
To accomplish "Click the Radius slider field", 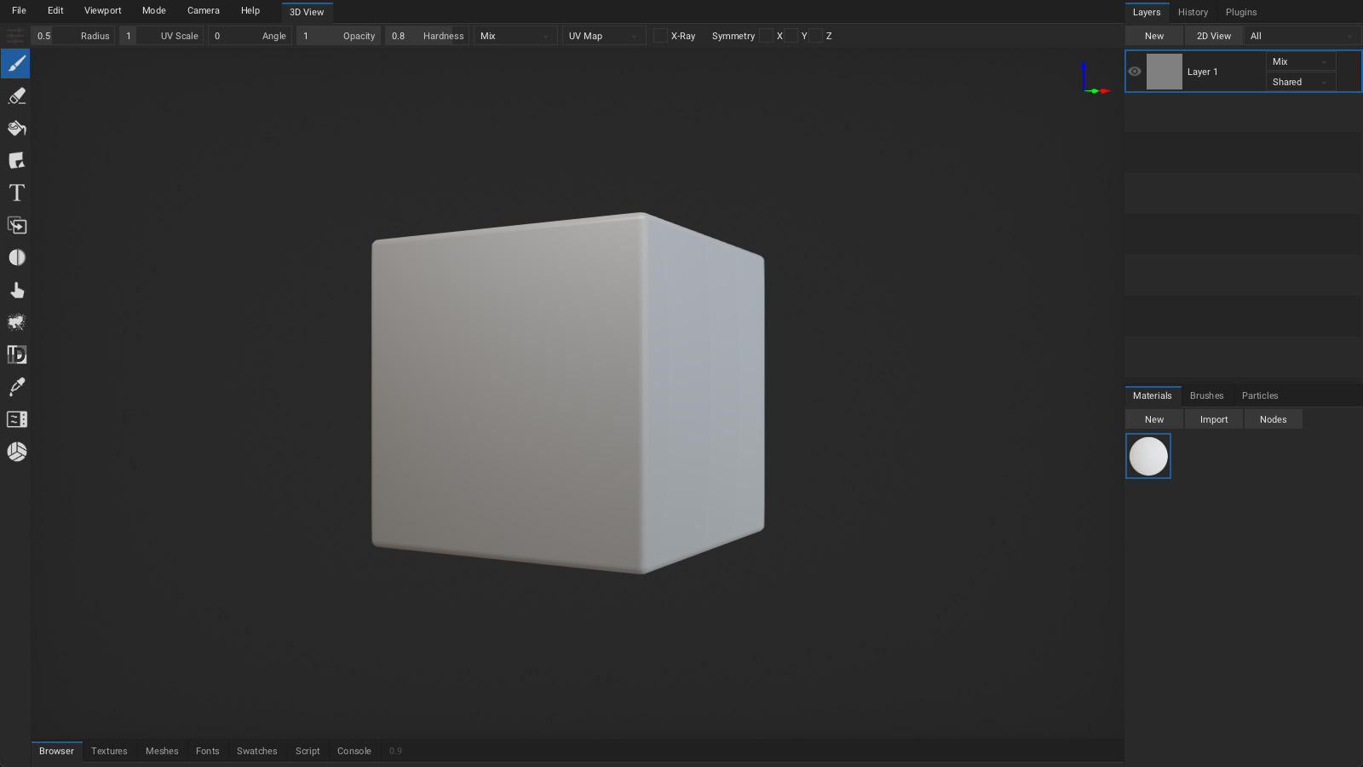I will tap(73, 36).
